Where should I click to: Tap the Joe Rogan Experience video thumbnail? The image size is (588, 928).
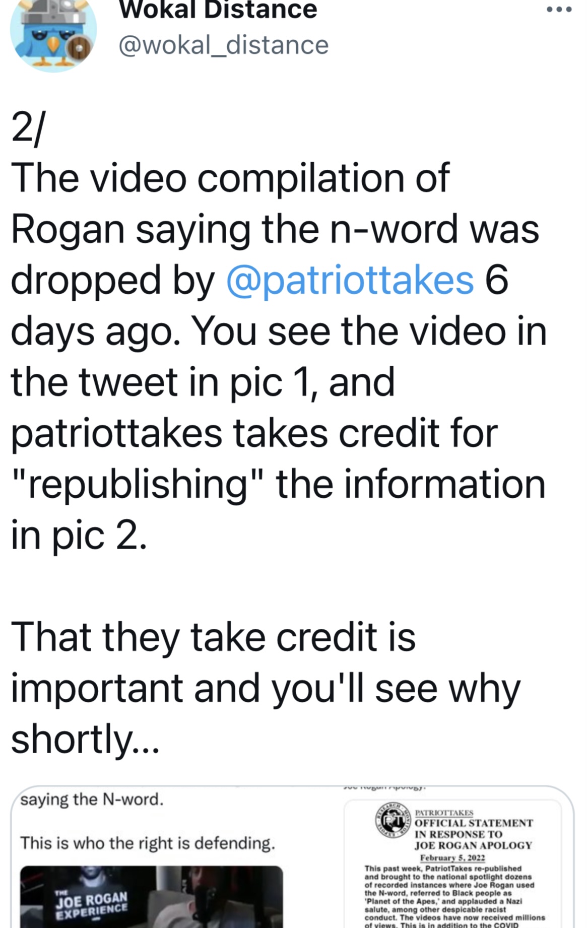pos(151,897)
